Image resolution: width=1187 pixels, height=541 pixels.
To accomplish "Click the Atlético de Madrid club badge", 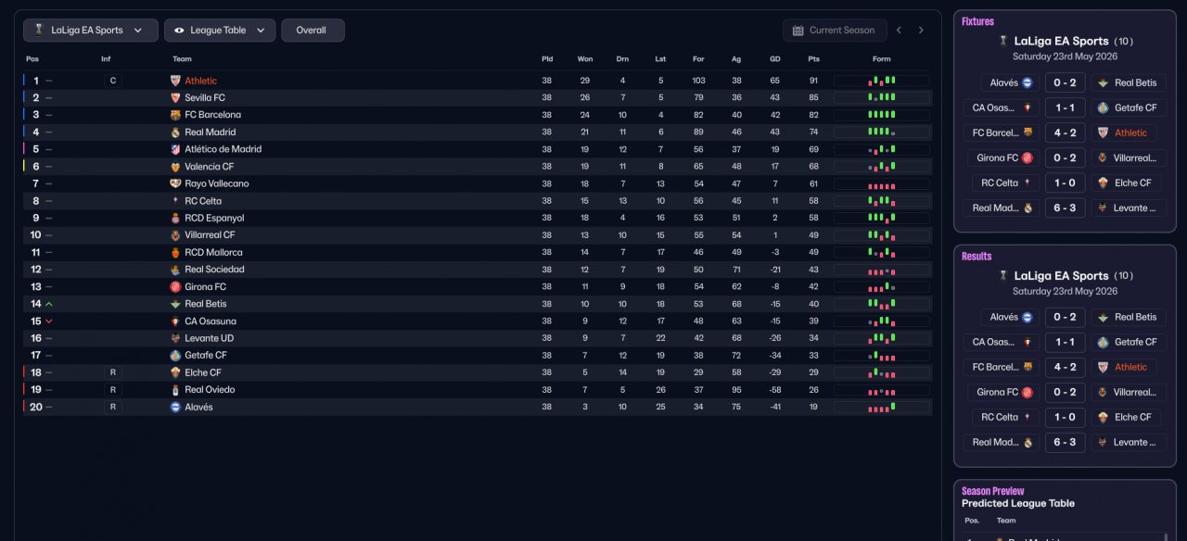I will point(175,149).
